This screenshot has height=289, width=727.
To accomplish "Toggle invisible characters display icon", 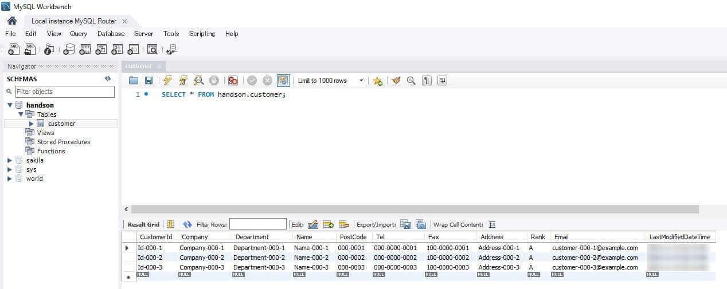I will [x=427, y=81].
